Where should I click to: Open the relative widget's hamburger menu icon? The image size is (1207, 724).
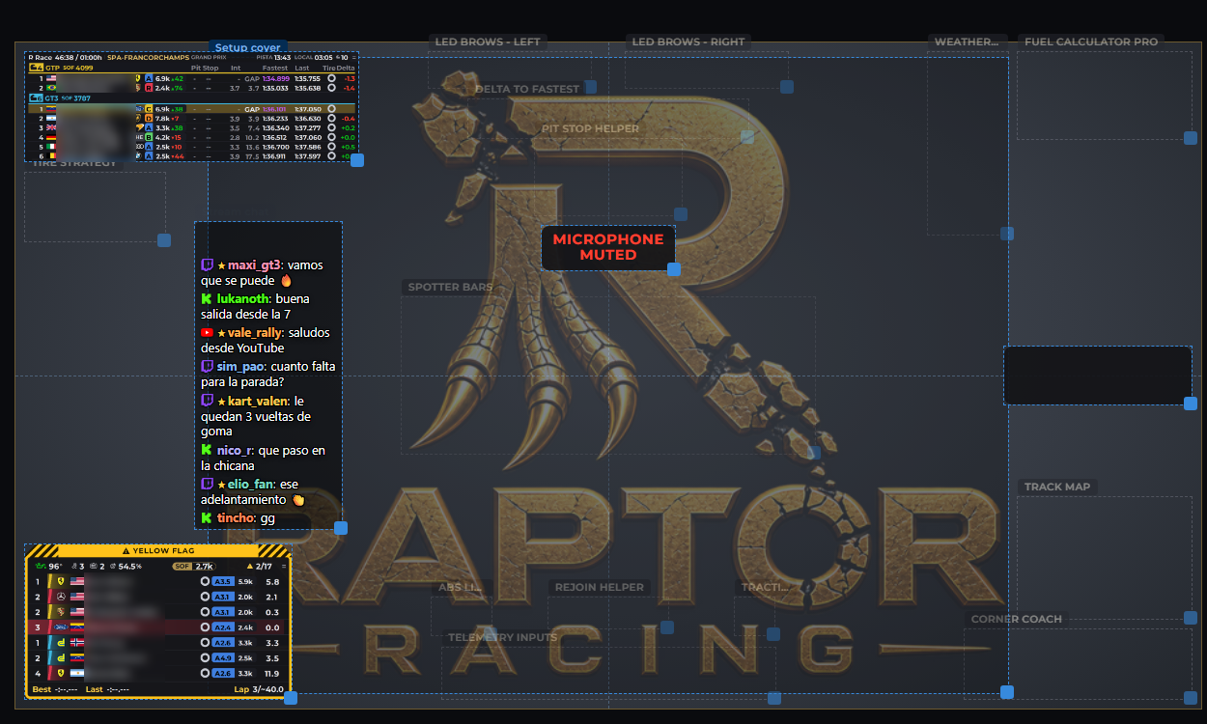click(284, 566)
